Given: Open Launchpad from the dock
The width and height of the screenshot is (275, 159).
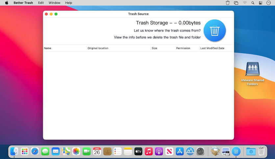Looking at the screenshot, I should (x=25, y=151).
